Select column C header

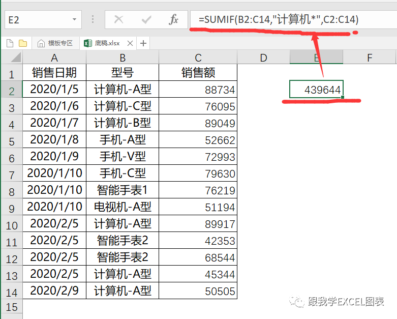pos(198,57)
